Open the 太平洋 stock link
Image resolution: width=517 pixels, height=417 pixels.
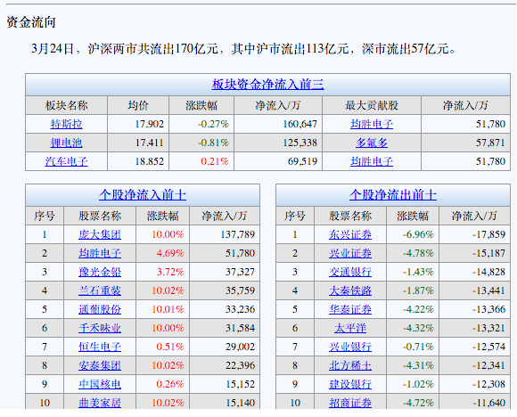pyautogui.click(x=350, y=328)
